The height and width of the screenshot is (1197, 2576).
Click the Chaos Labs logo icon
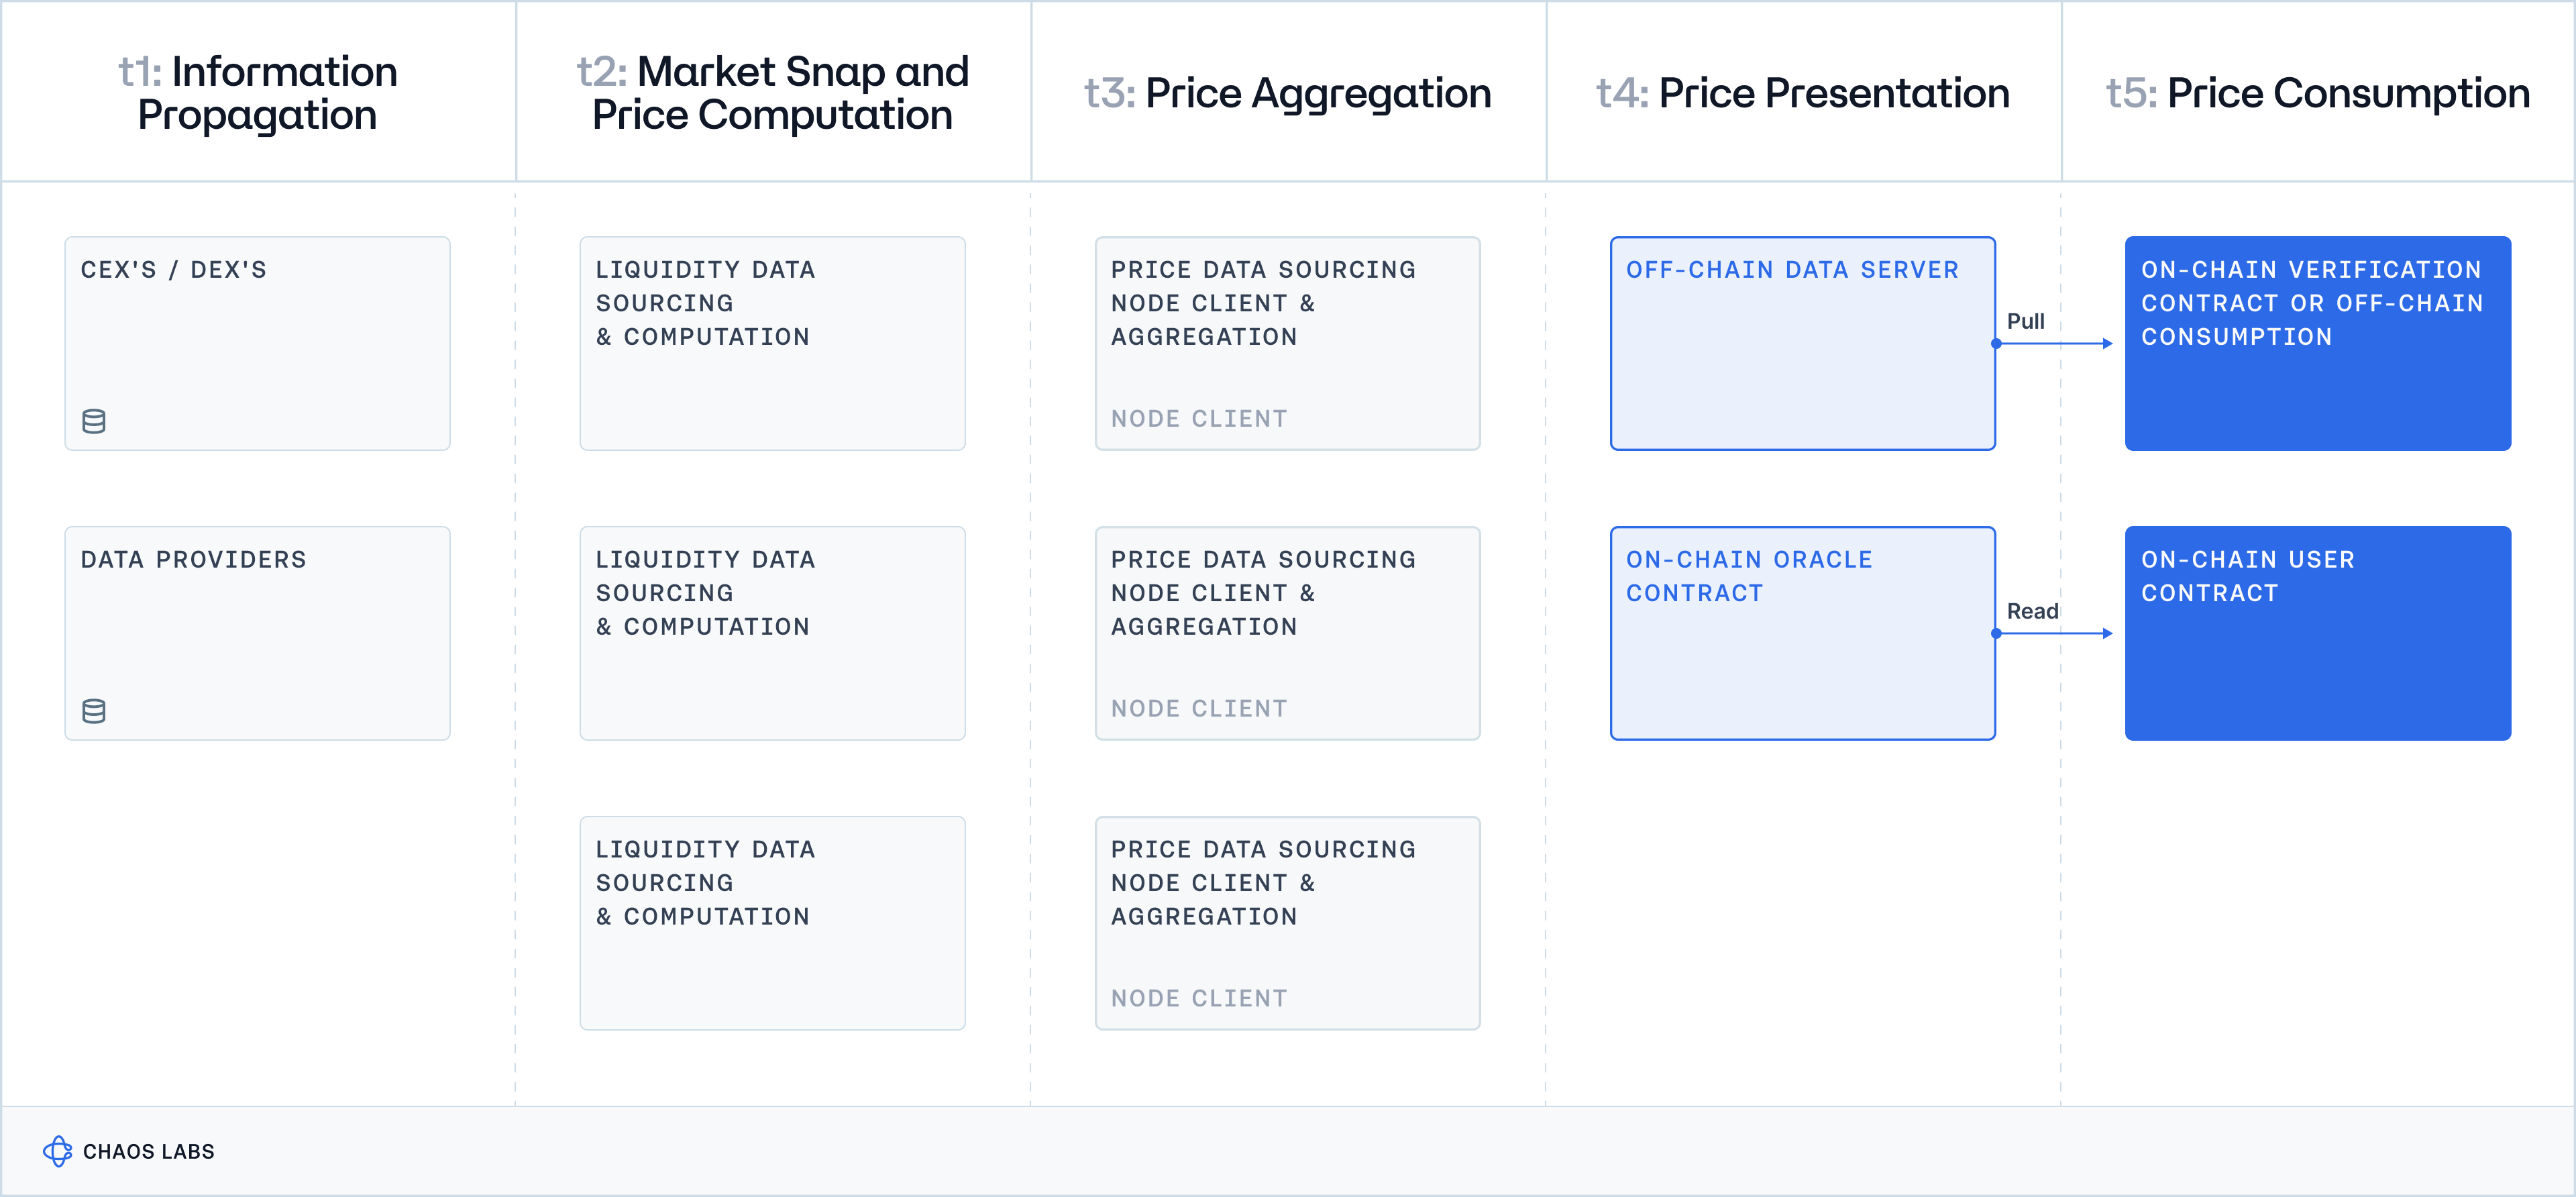[x=58, y=1151]
